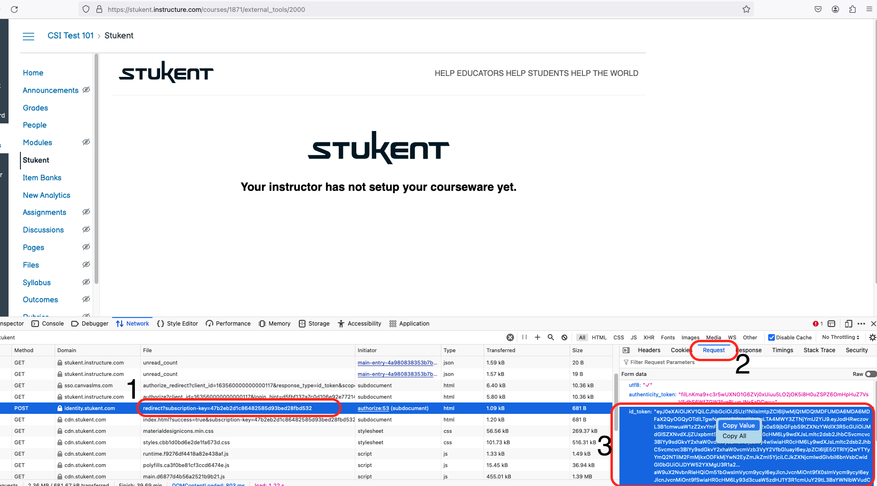Open the authorize:53 initiator link
The image size is (877, 486).
pos(373,408)
